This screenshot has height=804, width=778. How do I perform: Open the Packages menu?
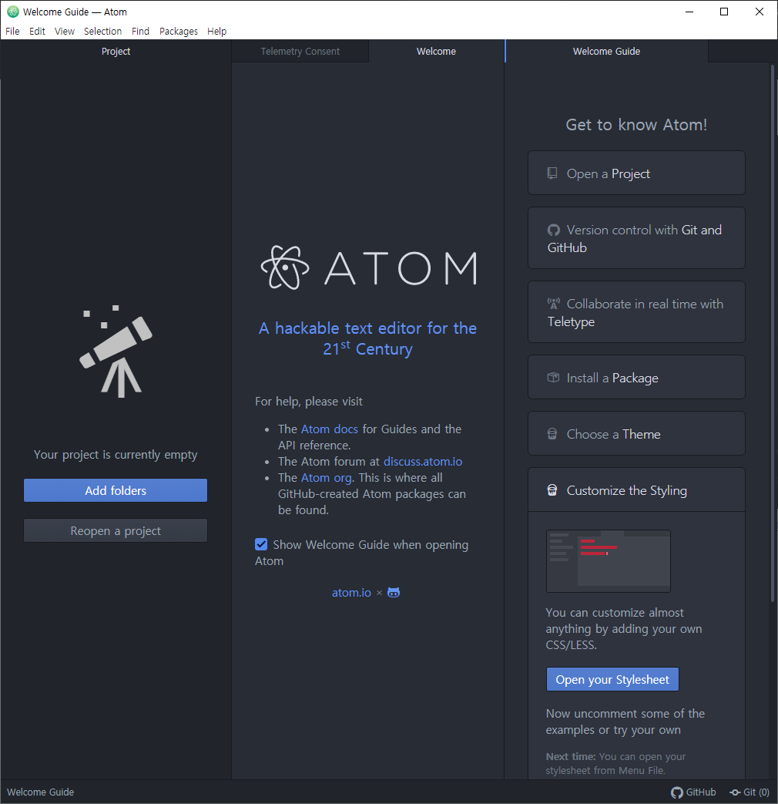point(179,32)
